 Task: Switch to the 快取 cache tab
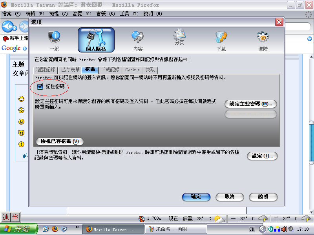(150, 70)
